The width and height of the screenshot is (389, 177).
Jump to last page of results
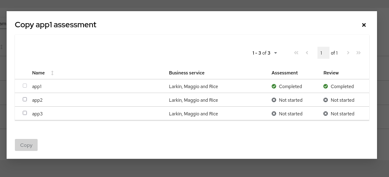tap(358, 53)
